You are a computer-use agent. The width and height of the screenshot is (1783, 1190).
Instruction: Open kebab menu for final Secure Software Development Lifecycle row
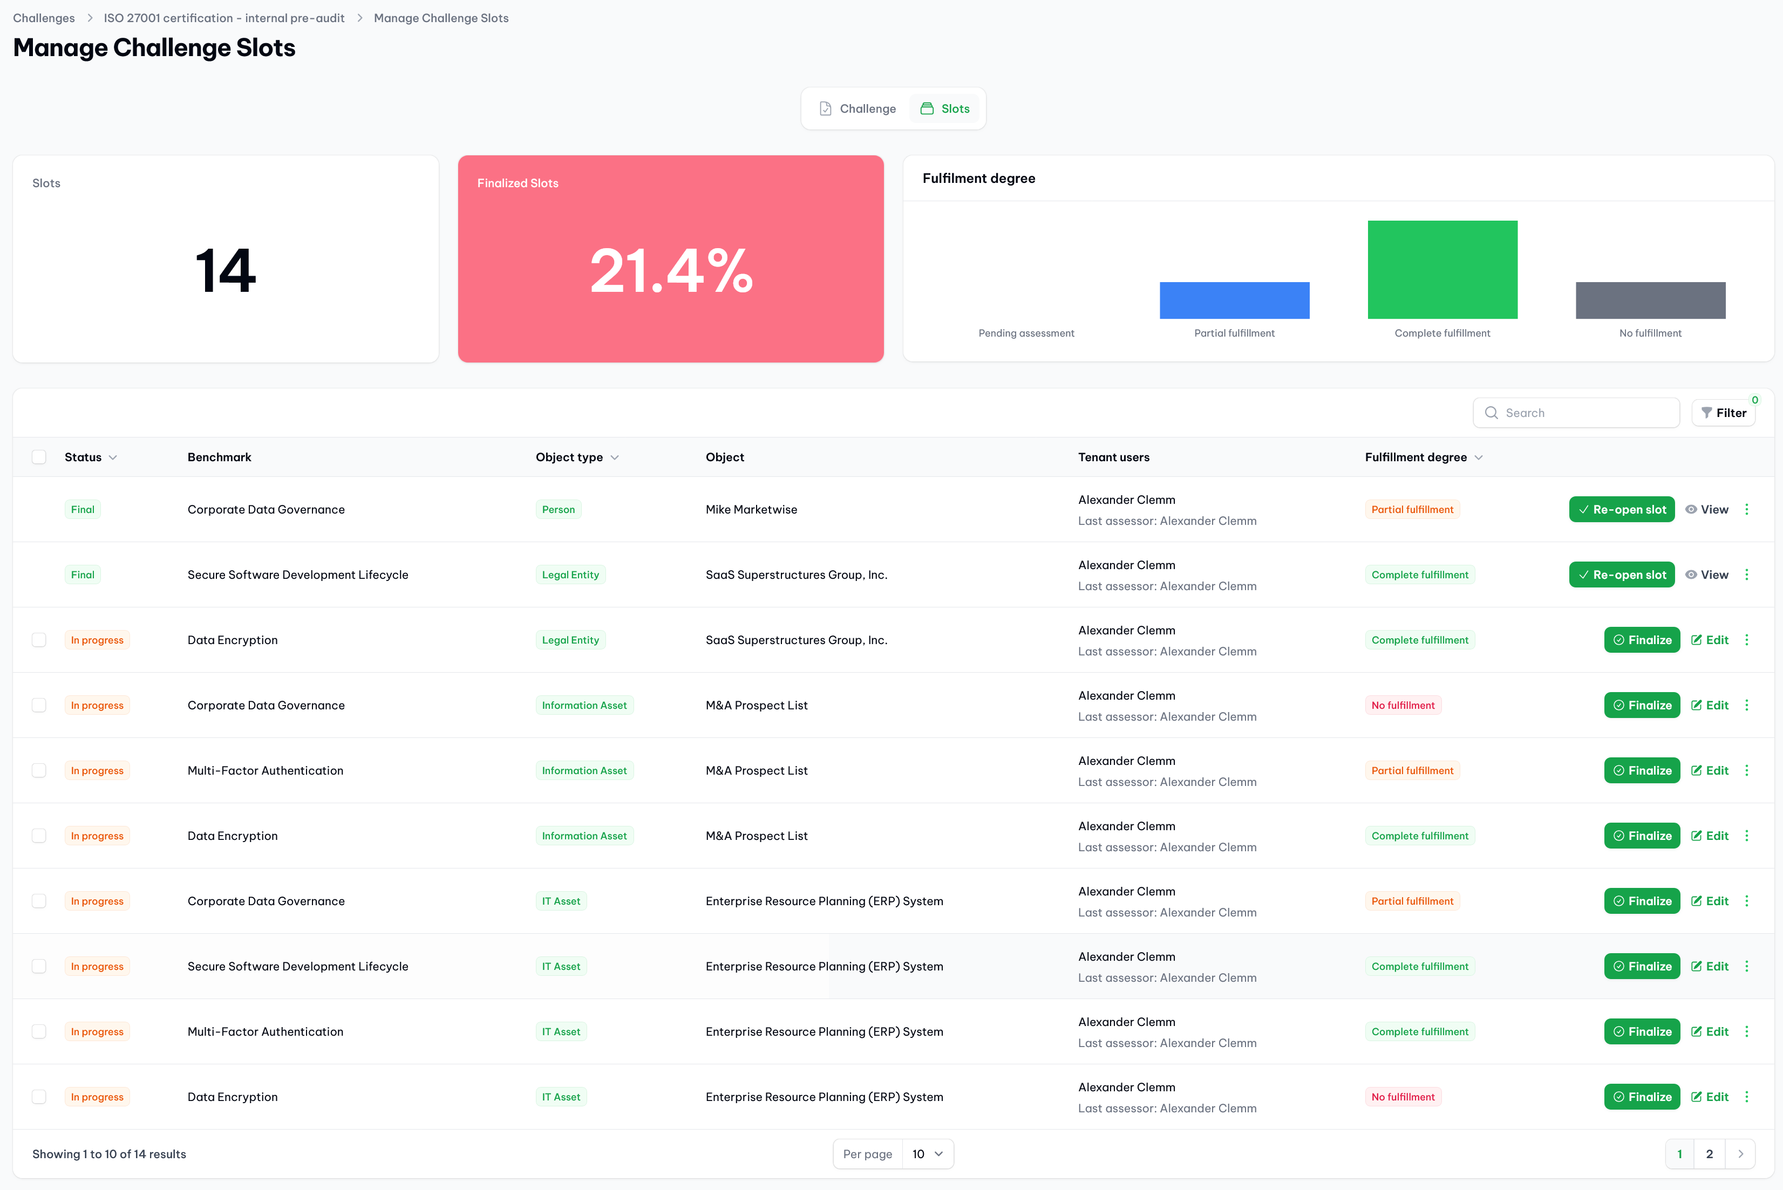[1746, 575]
